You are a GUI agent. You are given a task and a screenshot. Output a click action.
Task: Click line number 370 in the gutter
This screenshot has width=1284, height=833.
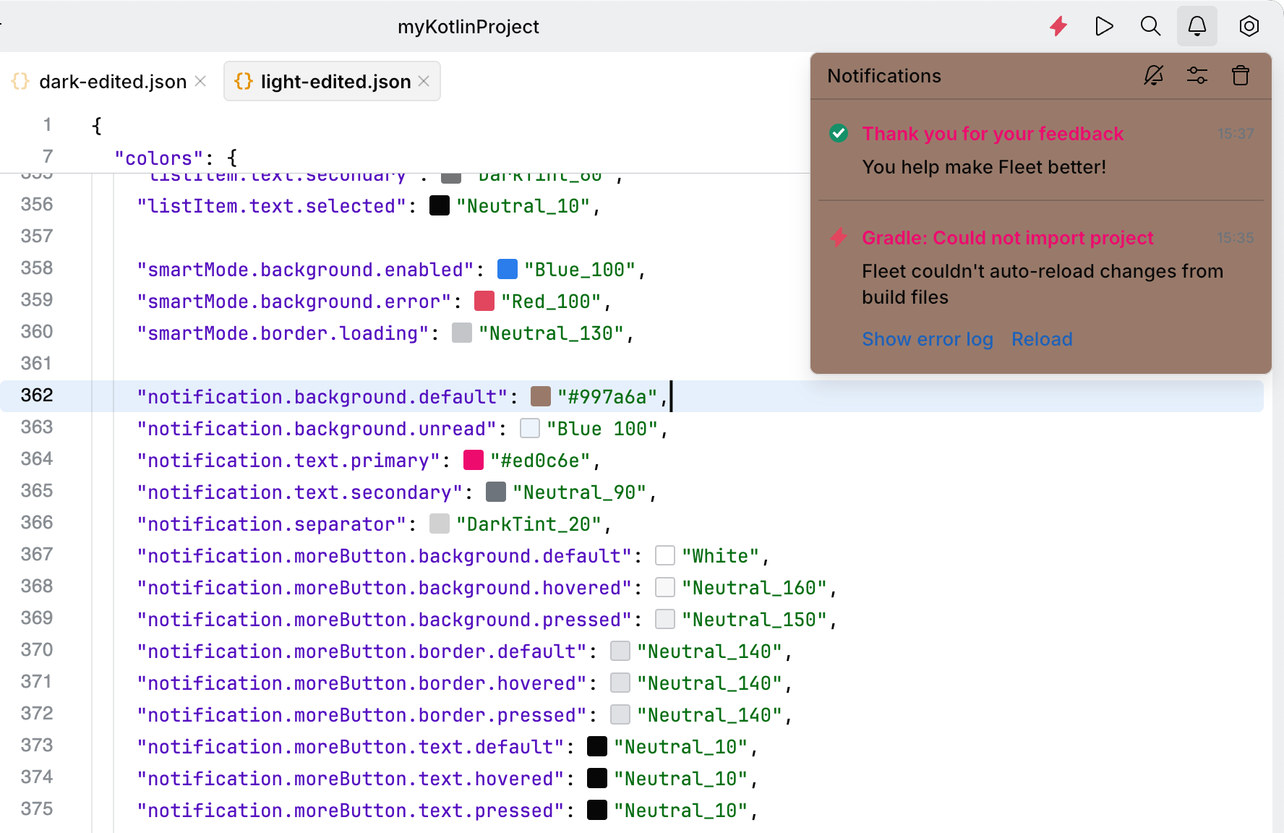[37, 650]
